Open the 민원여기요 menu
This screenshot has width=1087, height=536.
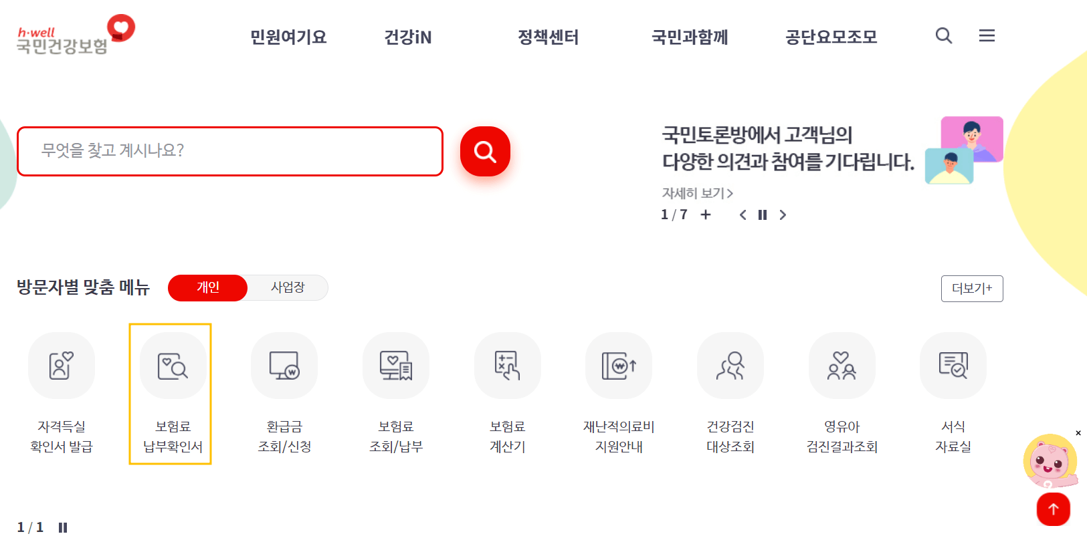click(288, 37)
